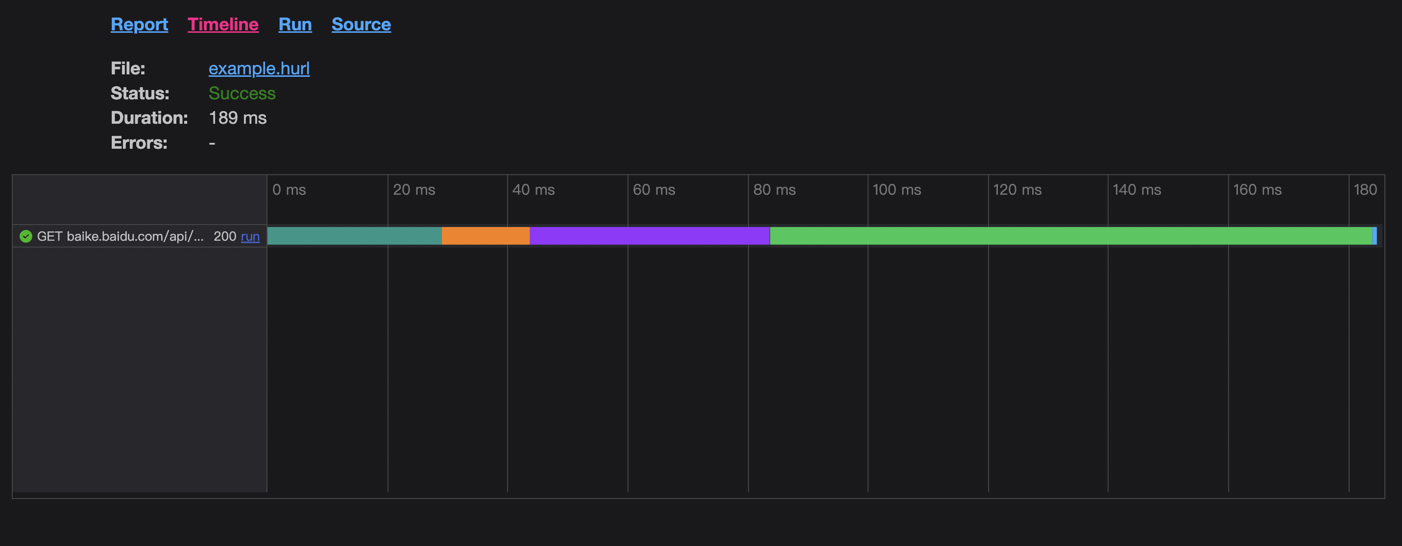Image resolution: width=1402 pixels, height=546 pixels.
Task: Click the 0 ms timeline label
Action: pos(289,190)
